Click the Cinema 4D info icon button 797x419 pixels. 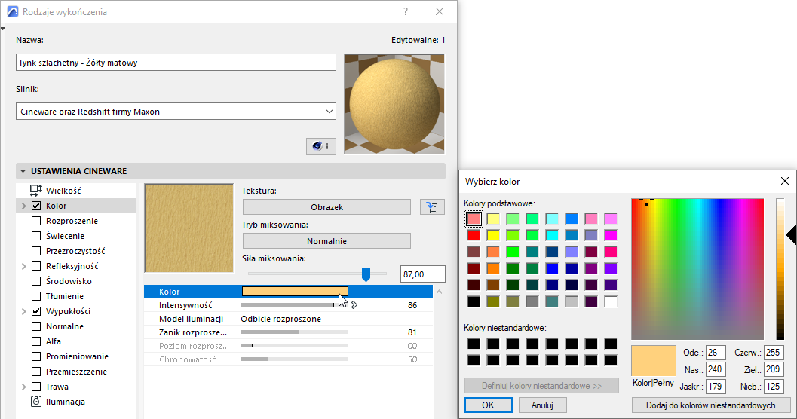[320, 146]
